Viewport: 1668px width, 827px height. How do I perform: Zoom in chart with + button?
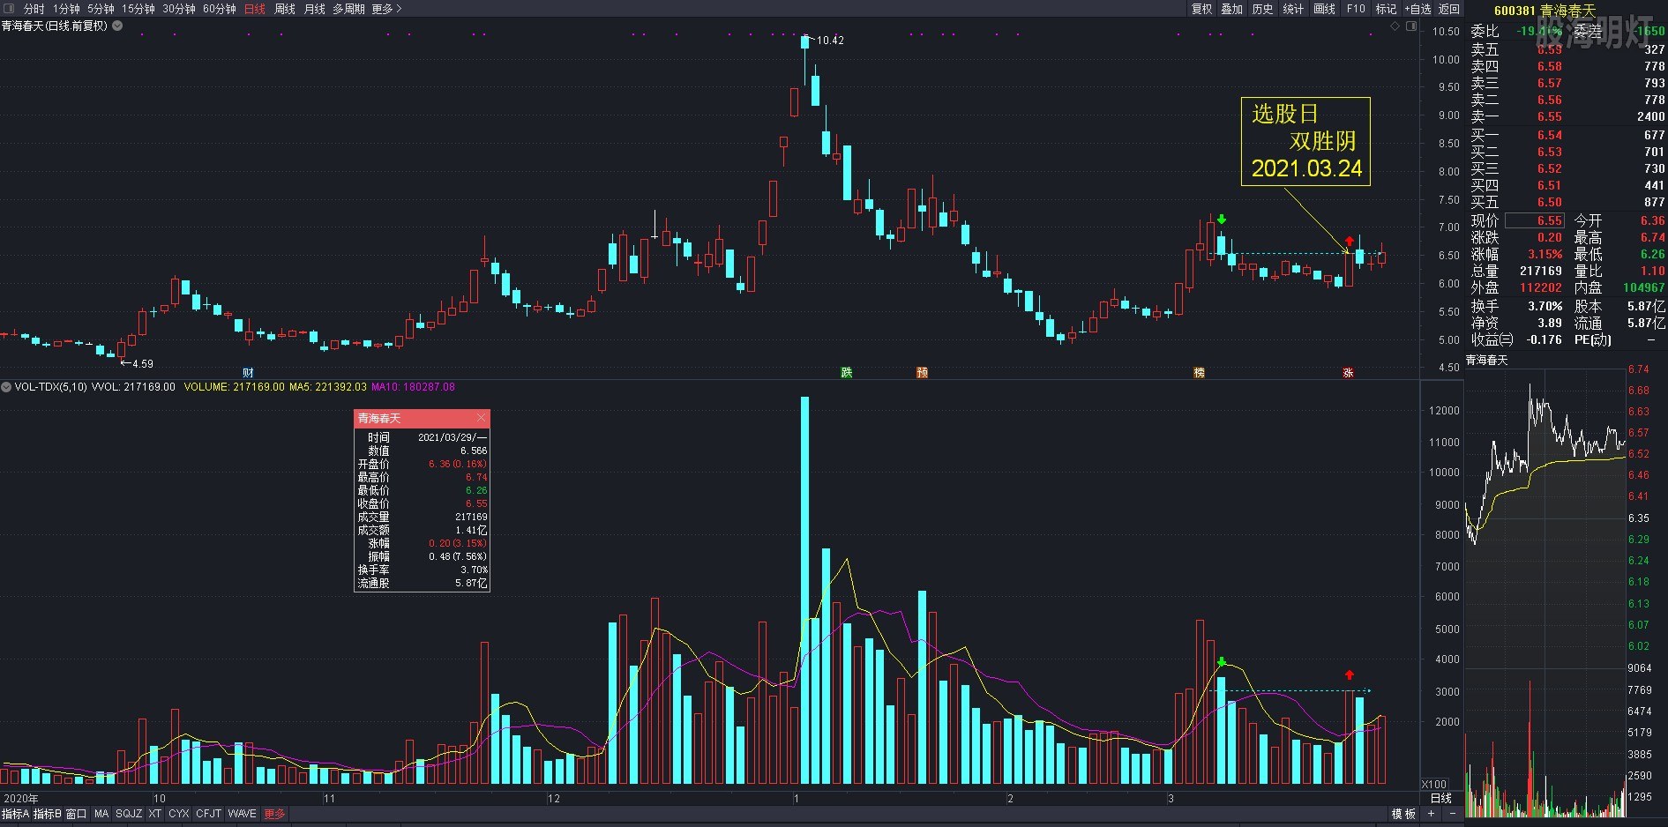1432,814
